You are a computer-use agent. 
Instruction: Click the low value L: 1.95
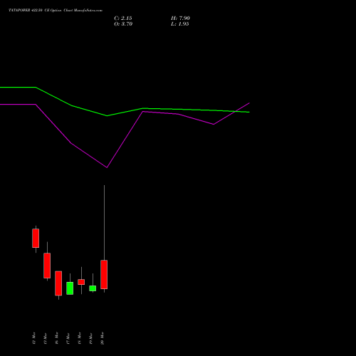(180, 24)
